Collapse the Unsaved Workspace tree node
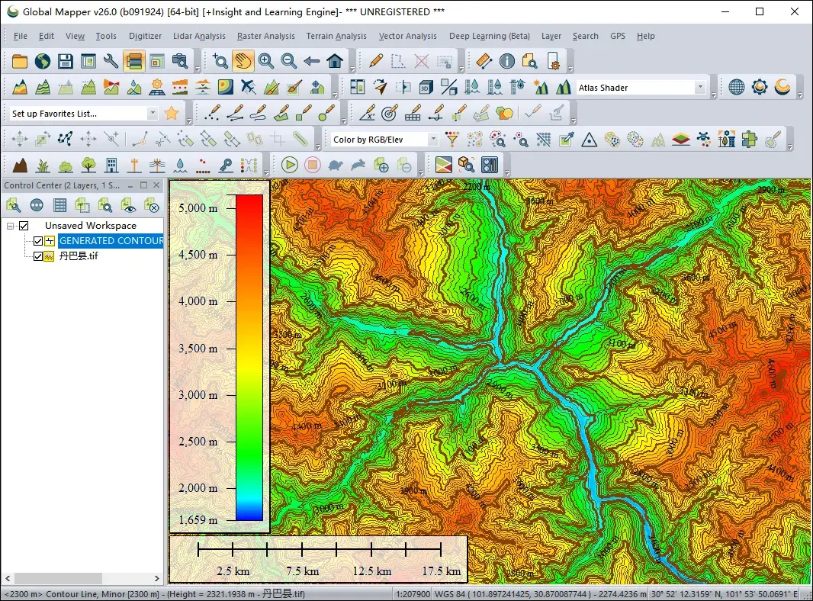The width and height of the screenshot is (813, 601). click(x=11, y=226)
